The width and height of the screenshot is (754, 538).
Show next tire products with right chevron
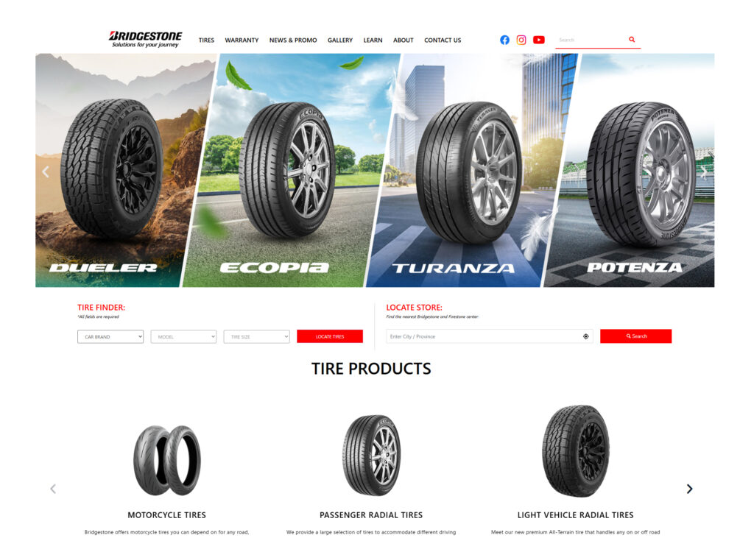(x=689, y=489)
